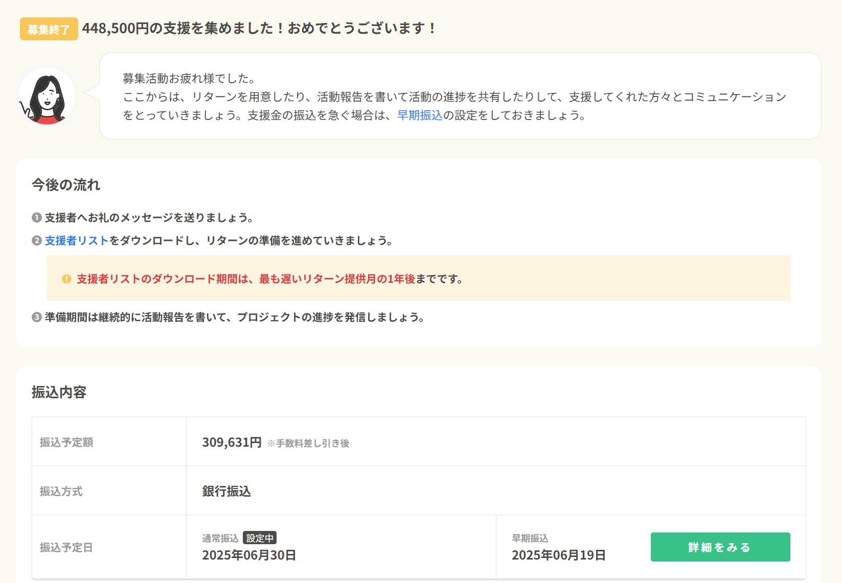Image resolution: width=842 pixels, height=583 pixels.
Task: Click the 振込予定日 row label
Action: pos(66,548)
